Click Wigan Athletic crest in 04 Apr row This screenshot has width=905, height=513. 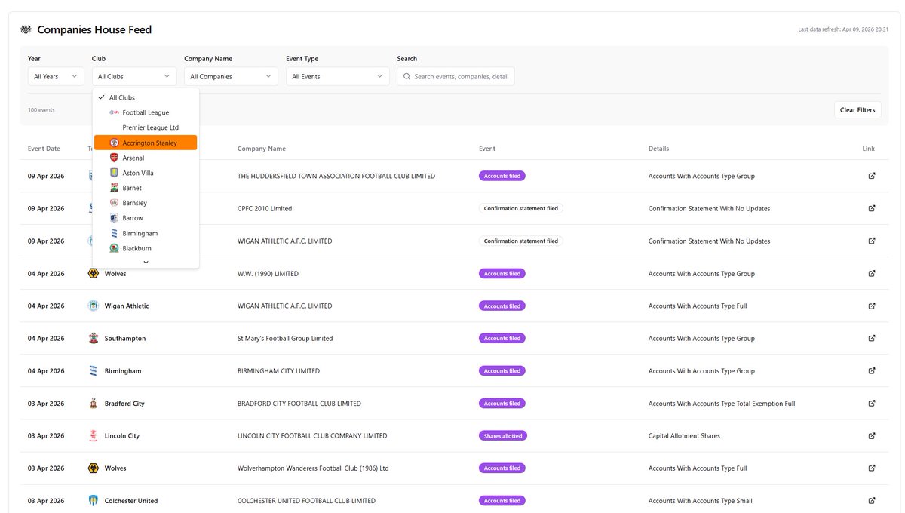pyautogui.click(x=94, y=306)
